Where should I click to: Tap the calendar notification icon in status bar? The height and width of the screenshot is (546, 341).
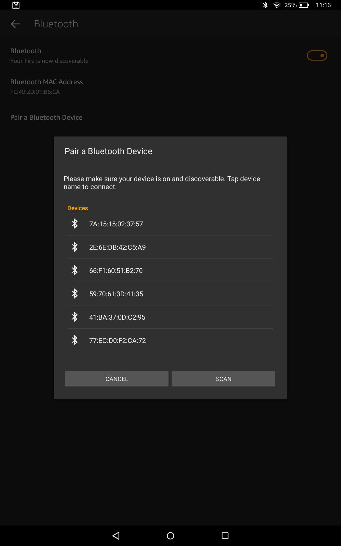(16, 5)
